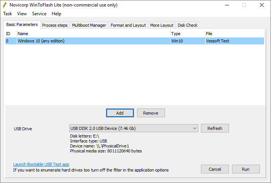
Task: Switch to the Disk Check tab
Action: point(187,25)
